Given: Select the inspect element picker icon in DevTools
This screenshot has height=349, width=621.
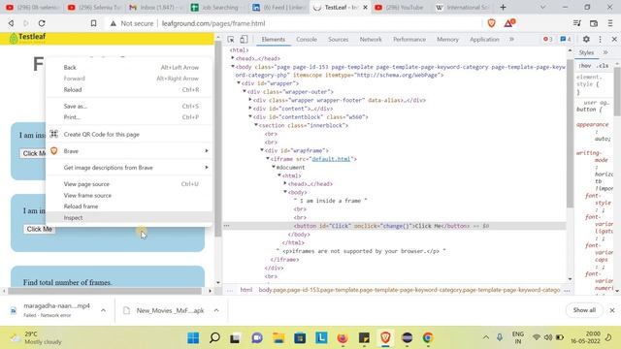Looking at the screenshot, I should (231, 39).
